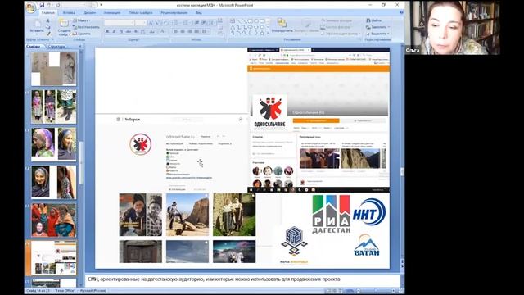Switch to the Вид ribbon tab
This screenshot has width=524, height=295.
tap(199, 13)
